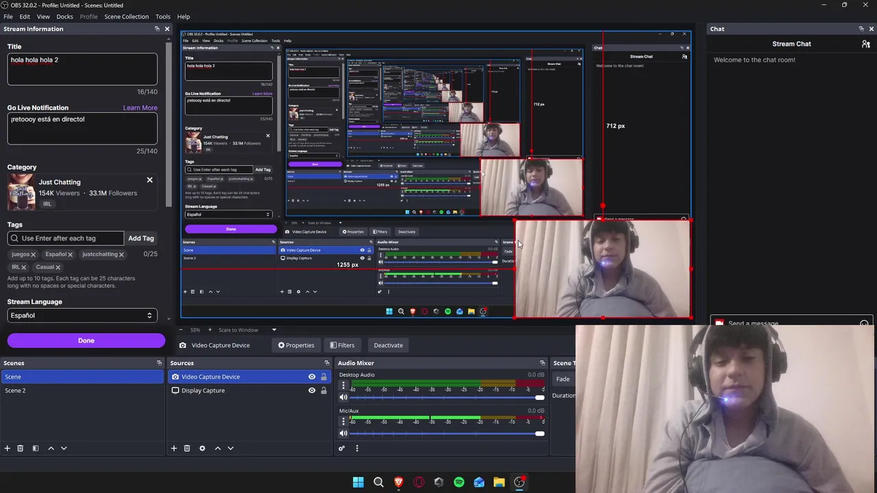Undock the Sources panel
The width and height of the screenshot is (877, 493).
(327, 363)
